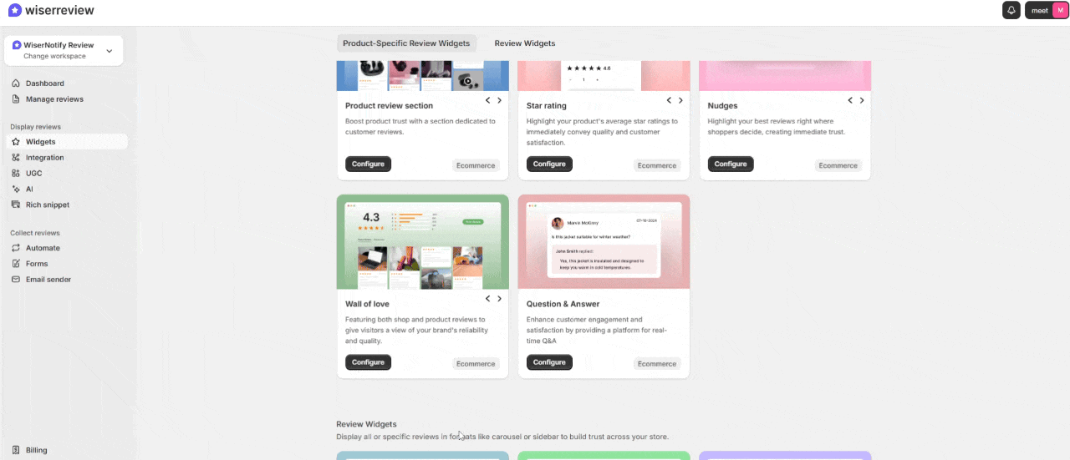The image size is (1070, 460).
Task: Click the Manage reviews document icon
Action: point(16,99)
